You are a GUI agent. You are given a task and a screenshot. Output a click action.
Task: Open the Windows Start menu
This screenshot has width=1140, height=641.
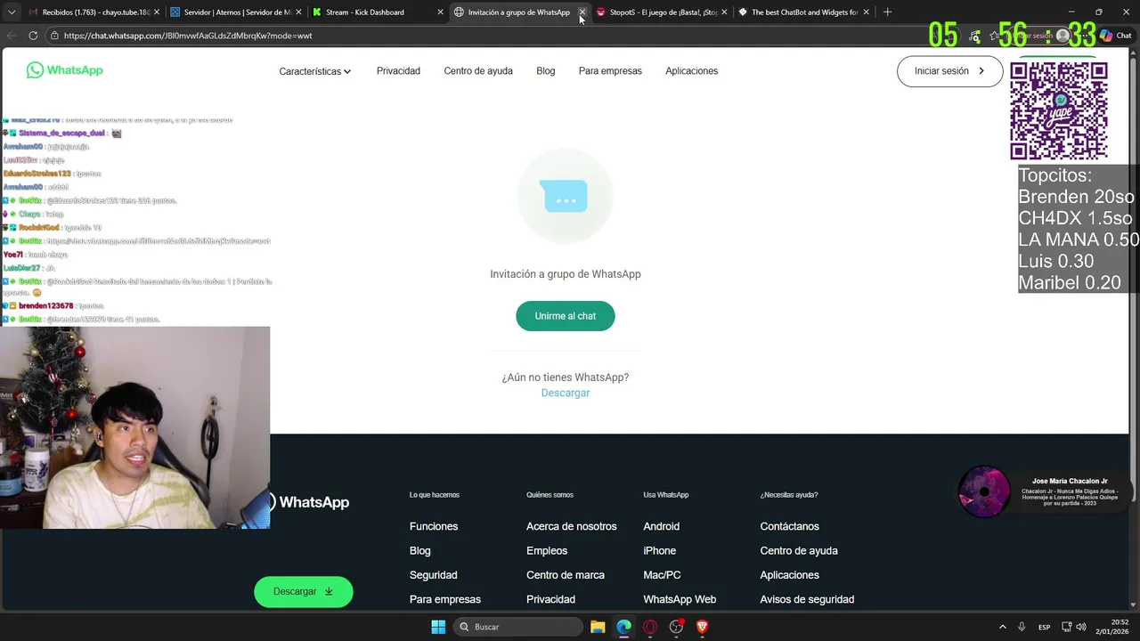pyautogui.click(x=438, y=627)
